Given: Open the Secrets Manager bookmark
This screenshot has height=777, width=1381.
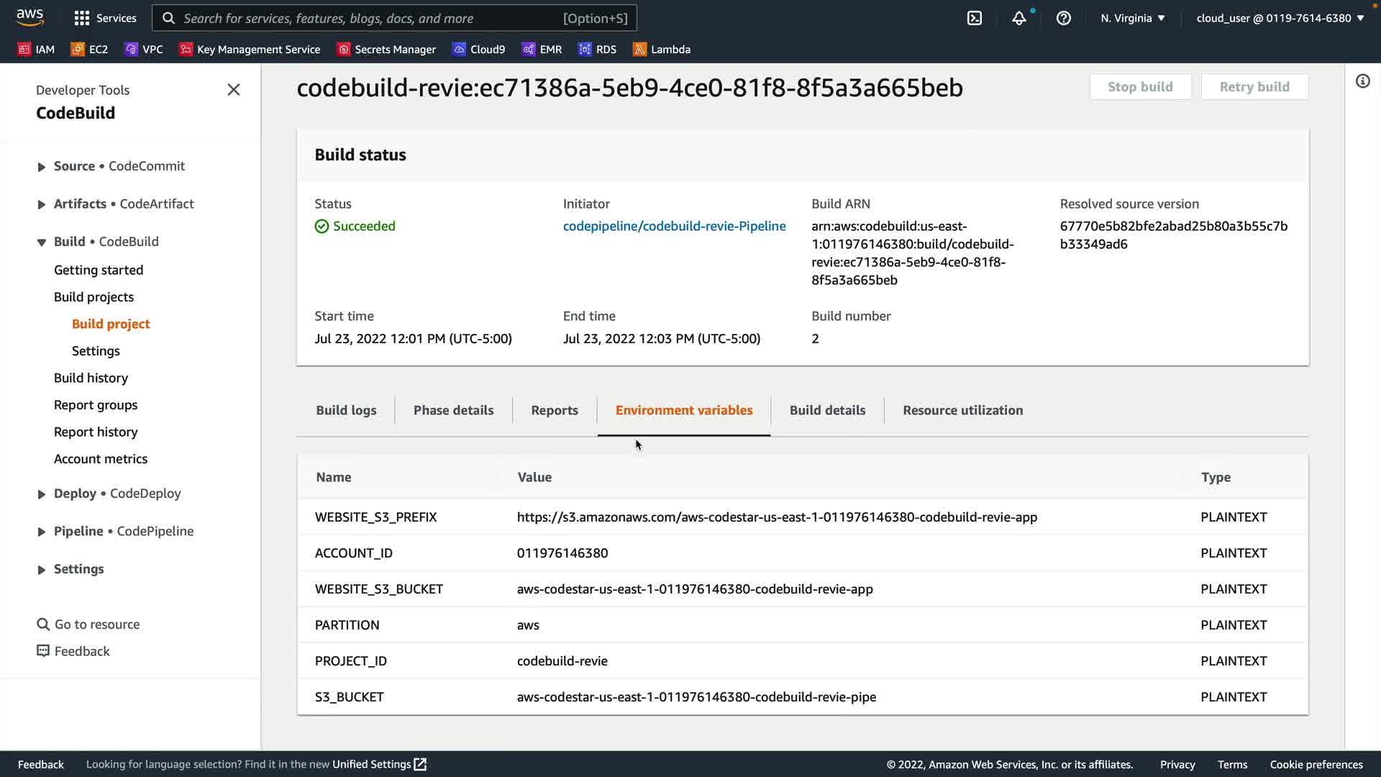Looking at the screenshot, I should pos(386,49).
